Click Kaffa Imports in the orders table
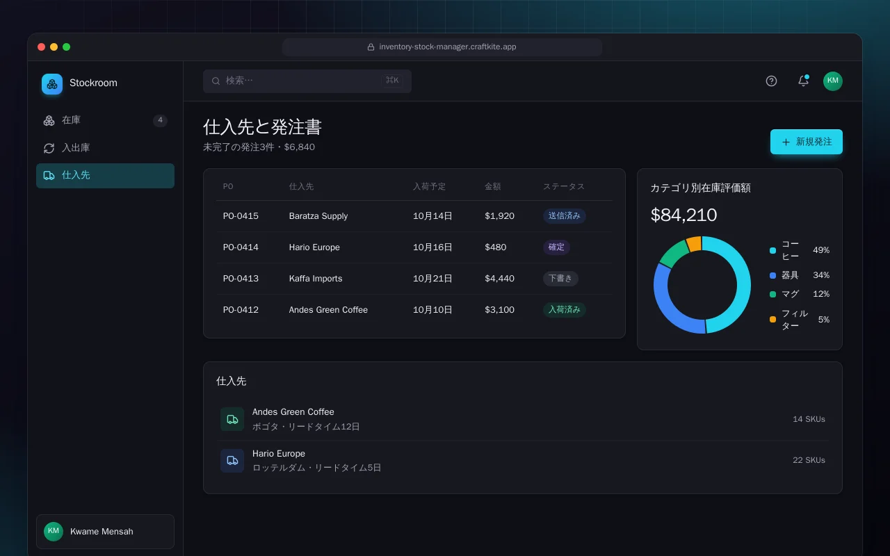 click(316, 279)
